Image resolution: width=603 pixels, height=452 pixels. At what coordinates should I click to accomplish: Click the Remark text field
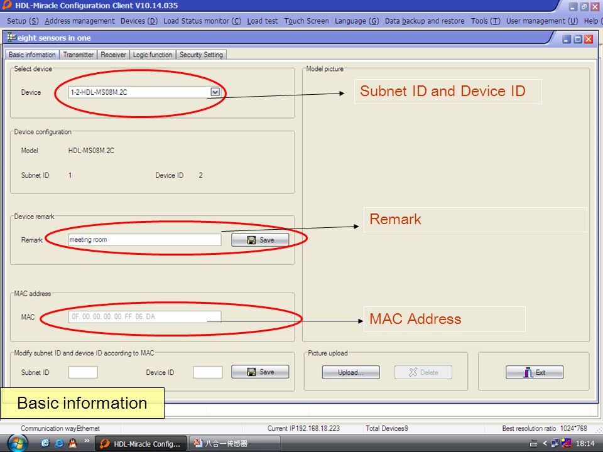click(x=144, y=240)
